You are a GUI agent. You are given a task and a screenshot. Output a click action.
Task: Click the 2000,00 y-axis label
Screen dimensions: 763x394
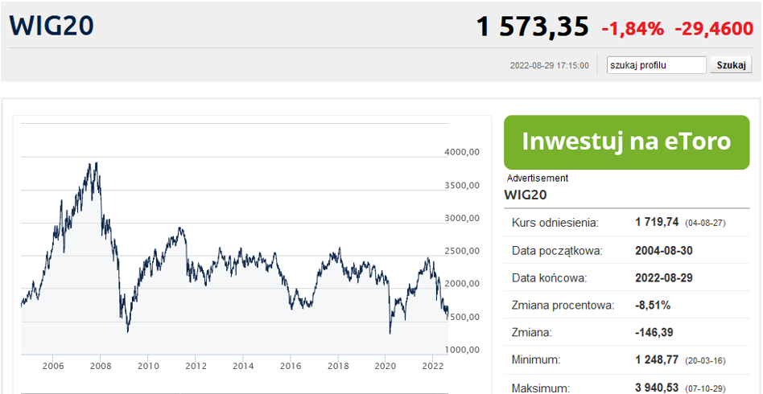pos(462,284)
